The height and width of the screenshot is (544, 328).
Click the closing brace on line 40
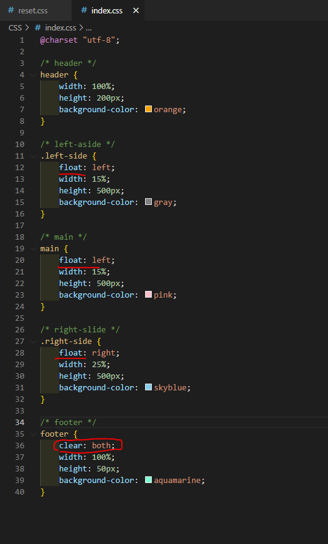tap(43, 492)
